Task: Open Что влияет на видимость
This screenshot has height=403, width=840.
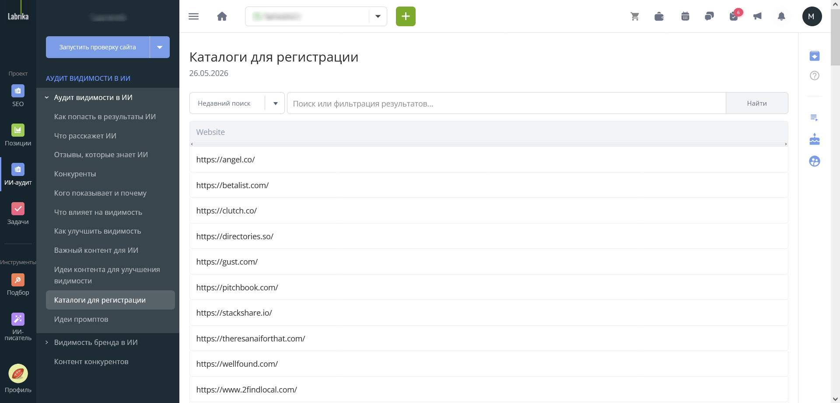Action: click(98, 212)
